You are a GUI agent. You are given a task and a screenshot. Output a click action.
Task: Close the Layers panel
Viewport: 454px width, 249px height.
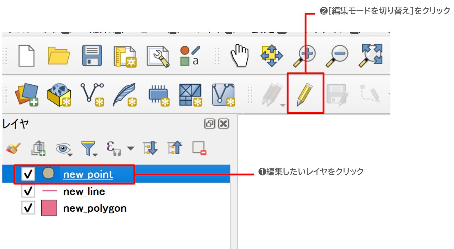[224, 124]
